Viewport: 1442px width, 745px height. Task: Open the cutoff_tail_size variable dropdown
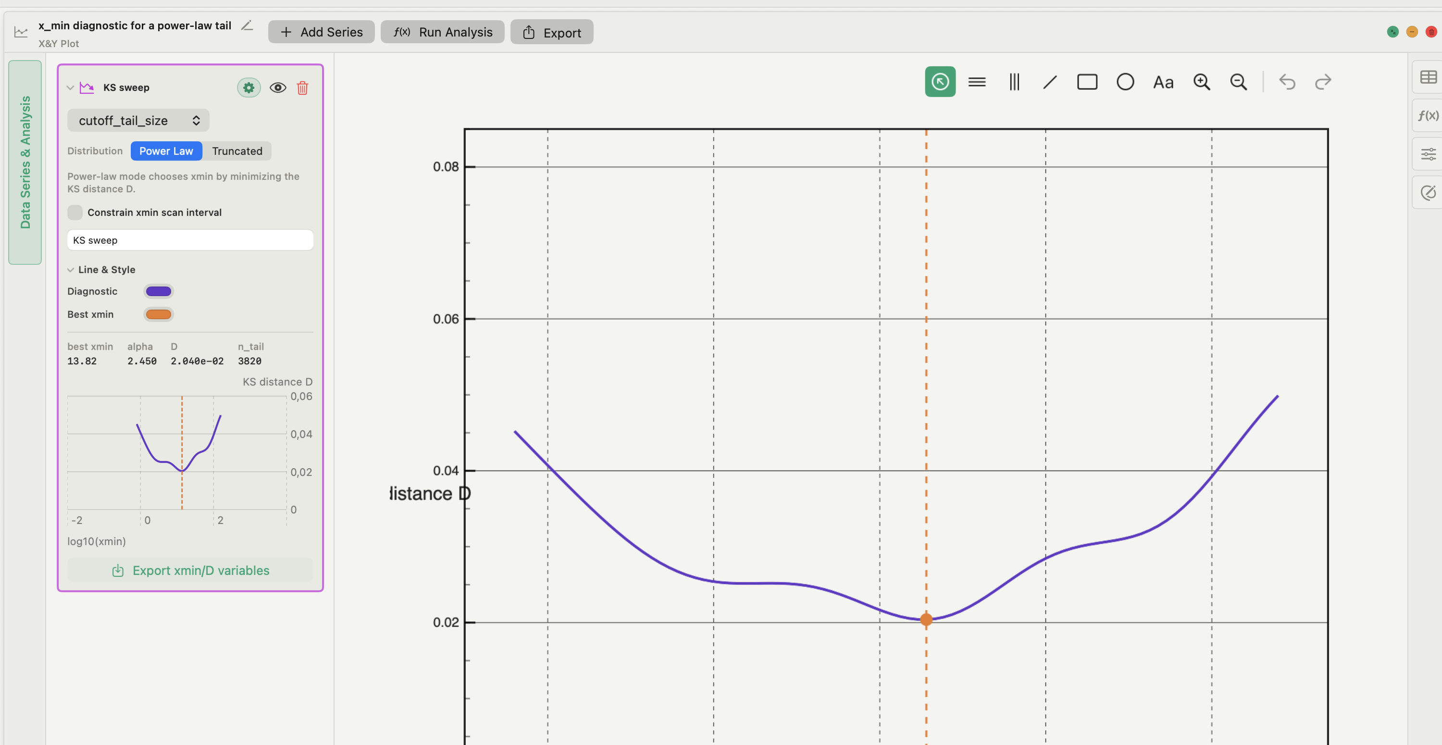[x=138, y=120]
